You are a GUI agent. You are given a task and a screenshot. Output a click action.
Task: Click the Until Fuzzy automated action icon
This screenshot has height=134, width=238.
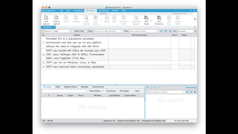click(169, 18)
